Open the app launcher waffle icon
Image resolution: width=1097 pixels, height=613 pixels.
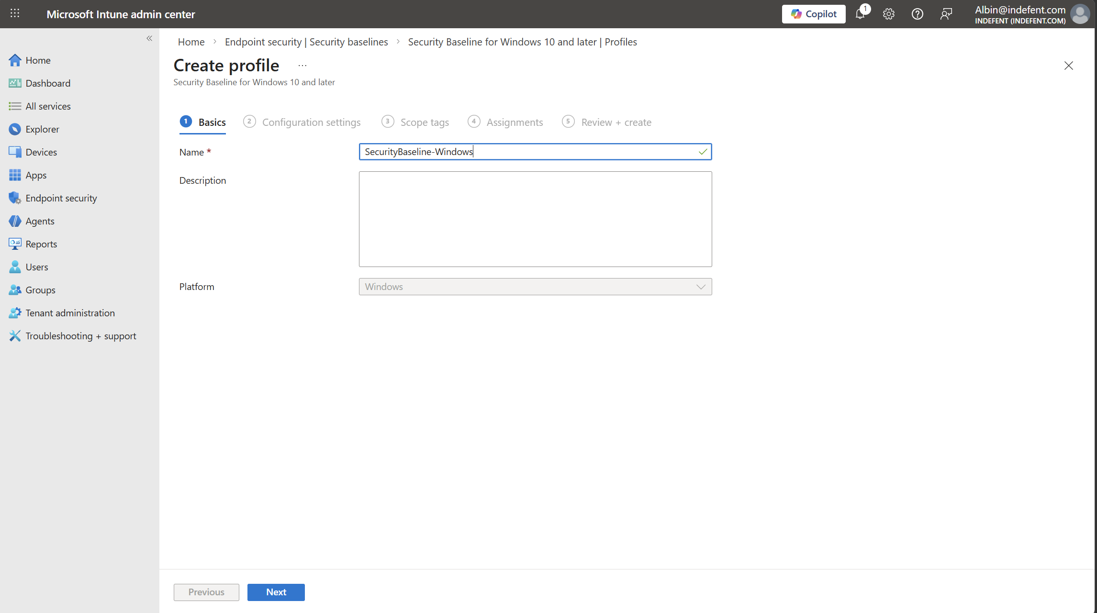point(15,13)
